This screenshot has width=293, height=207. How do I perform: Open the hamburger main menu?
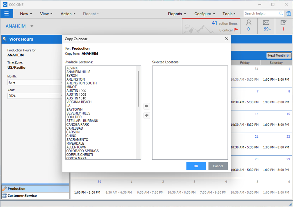pyautogui.click(x=7, y=14)
